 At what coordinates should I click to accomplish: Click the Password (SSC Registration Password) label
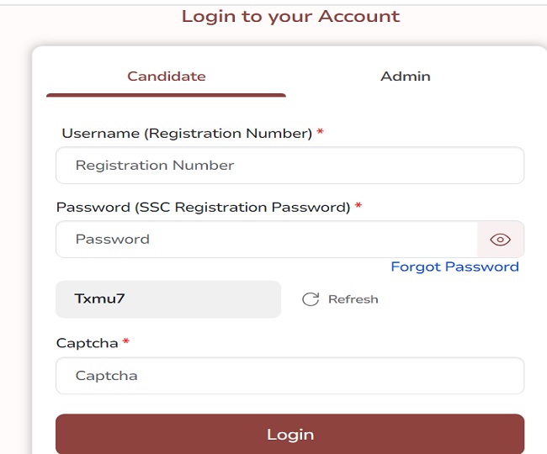pyautogui.click(x=203, y=207)
